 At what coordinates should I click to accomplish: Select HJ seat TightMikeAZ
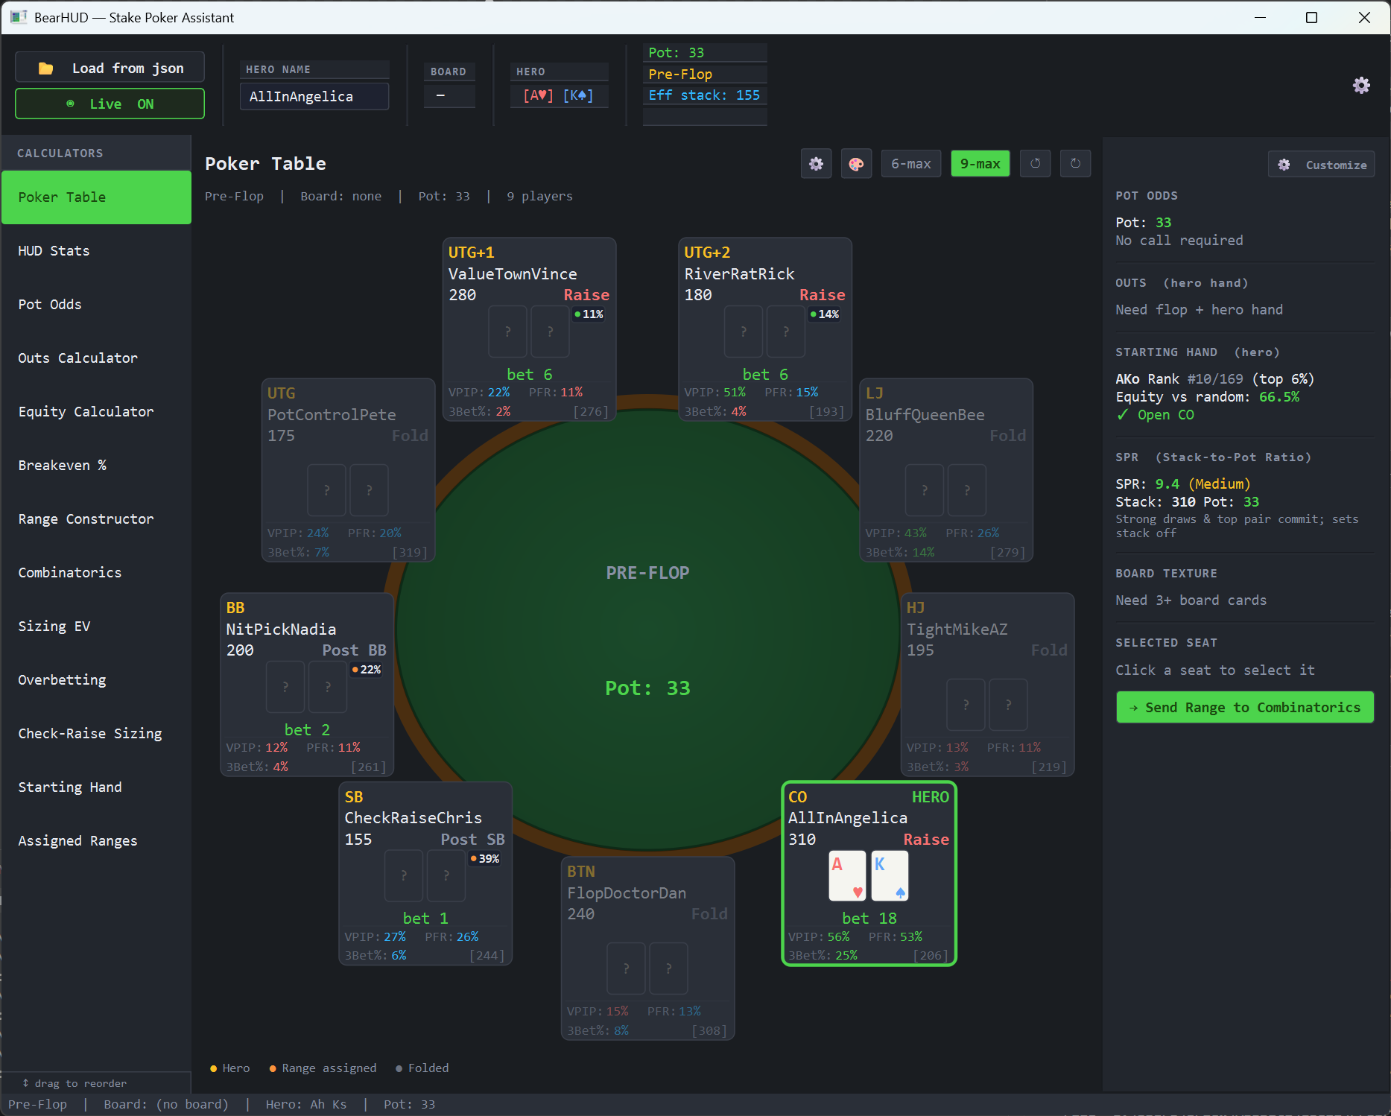(x=987, y=685)
